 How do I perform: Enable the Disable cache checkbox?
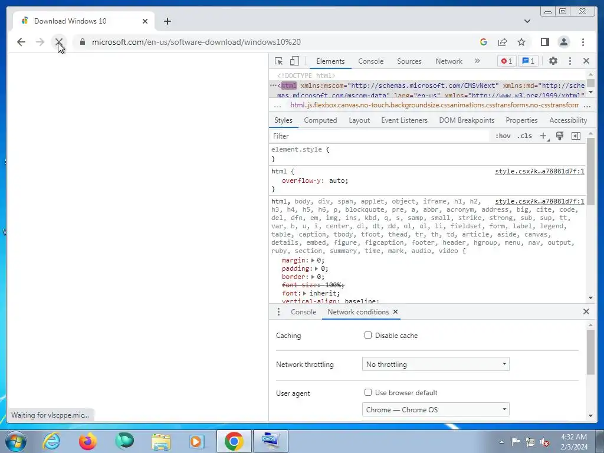(368, 335)
